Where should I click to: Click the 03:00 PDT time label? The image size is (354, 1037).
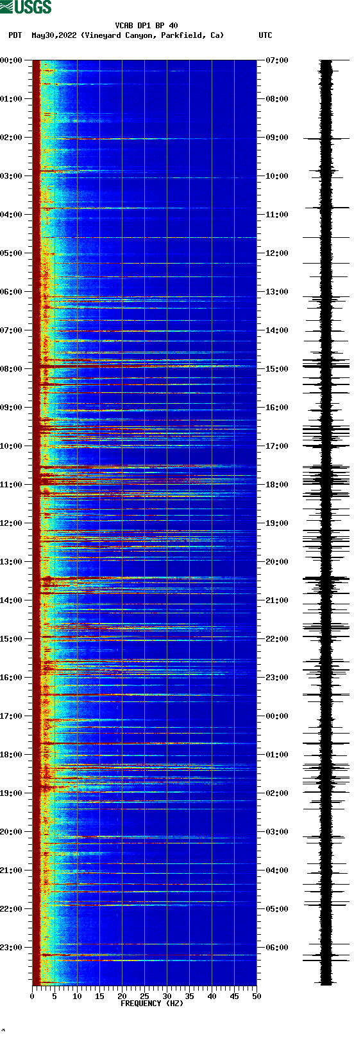point(11,176)
